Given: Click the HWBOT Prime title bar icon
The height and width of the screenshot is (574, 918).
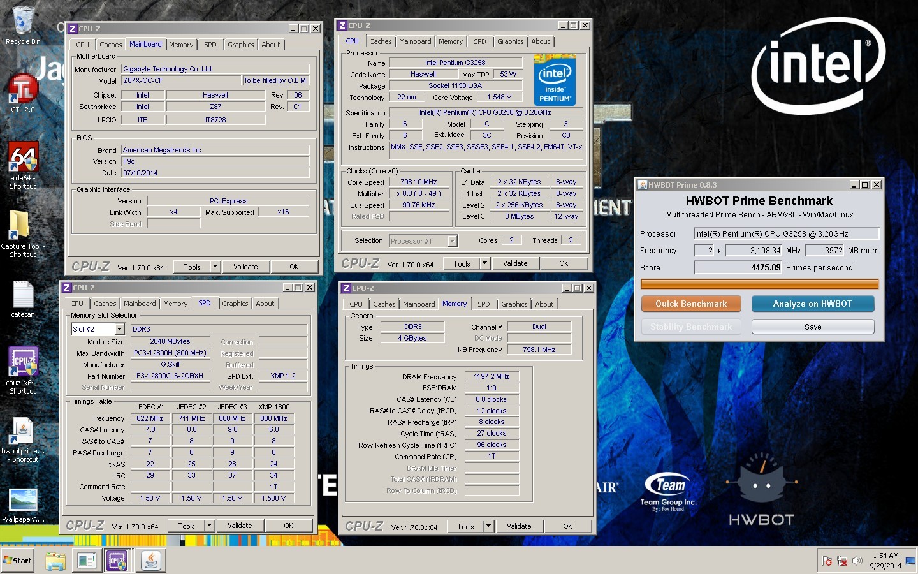Looking at the screenshot, I should pyautogui.click(x=643, y=185).
